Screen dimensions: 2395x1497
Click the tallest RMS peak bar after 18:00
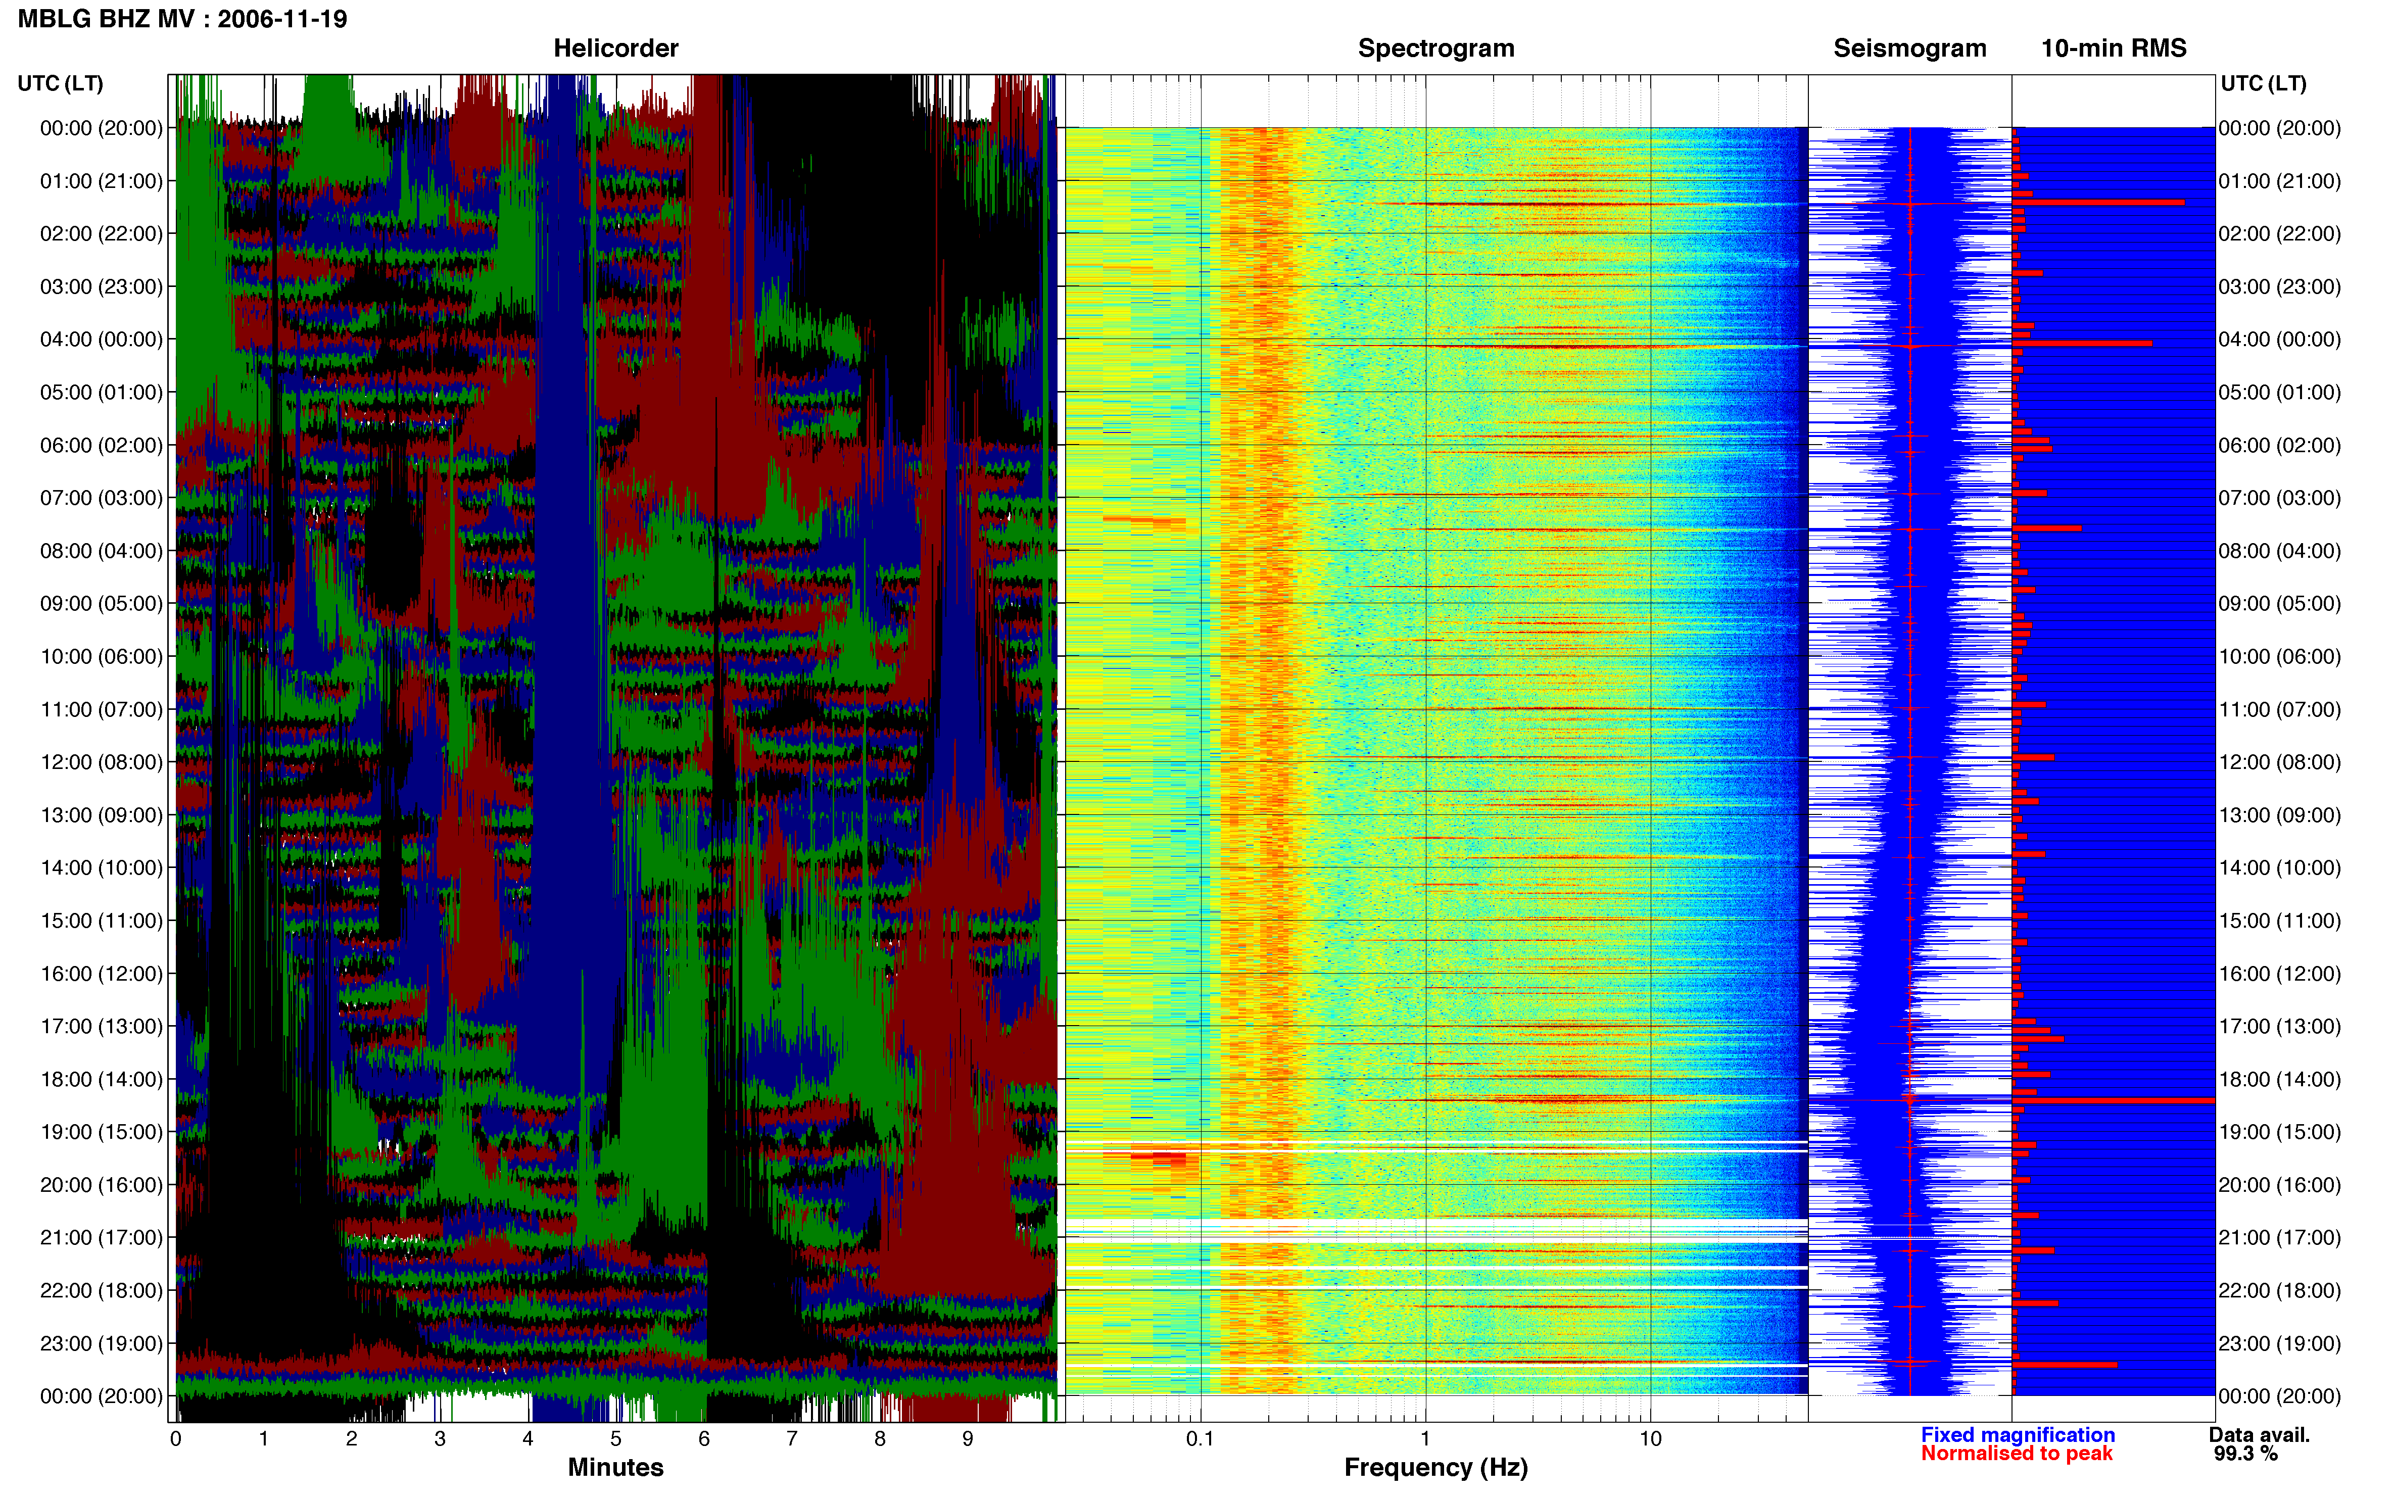[x=2114, y=1100]
